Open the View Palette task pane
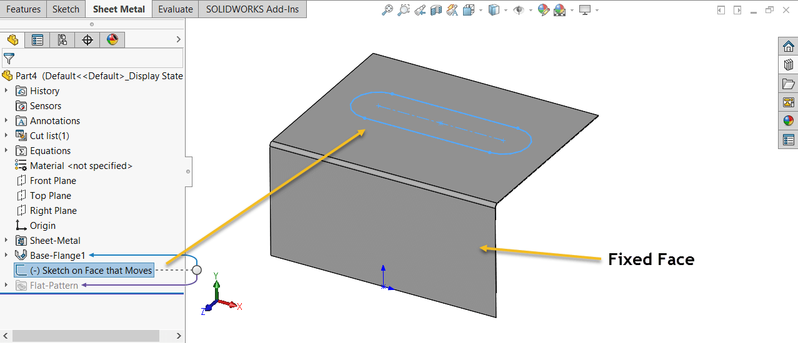798x343 pixels. pos(788,102)
